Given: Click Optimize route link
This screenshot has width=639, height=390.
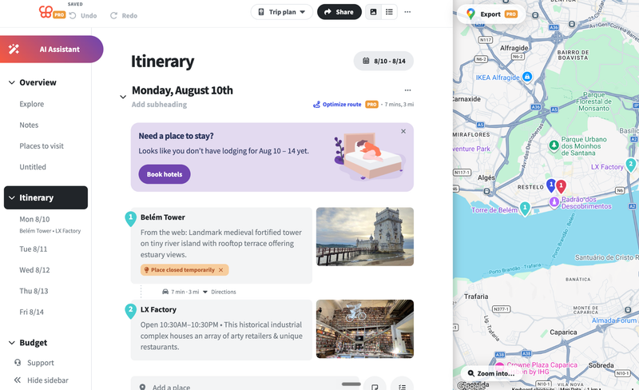Looking at the screenshot, I should coord(337,105).
